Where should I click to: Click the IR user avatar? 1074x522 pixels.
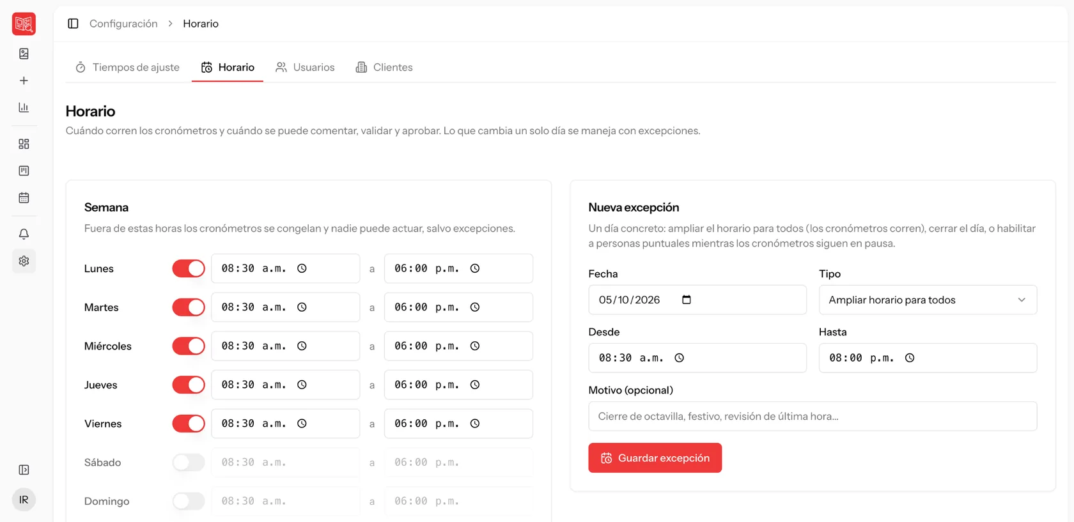24,500
